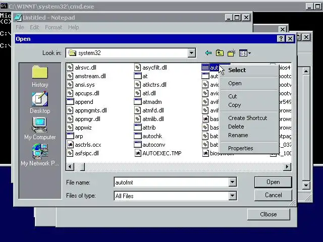Screen dimensions: 323x242
Task: Select the atl.dll file
Action: (145, 93)
